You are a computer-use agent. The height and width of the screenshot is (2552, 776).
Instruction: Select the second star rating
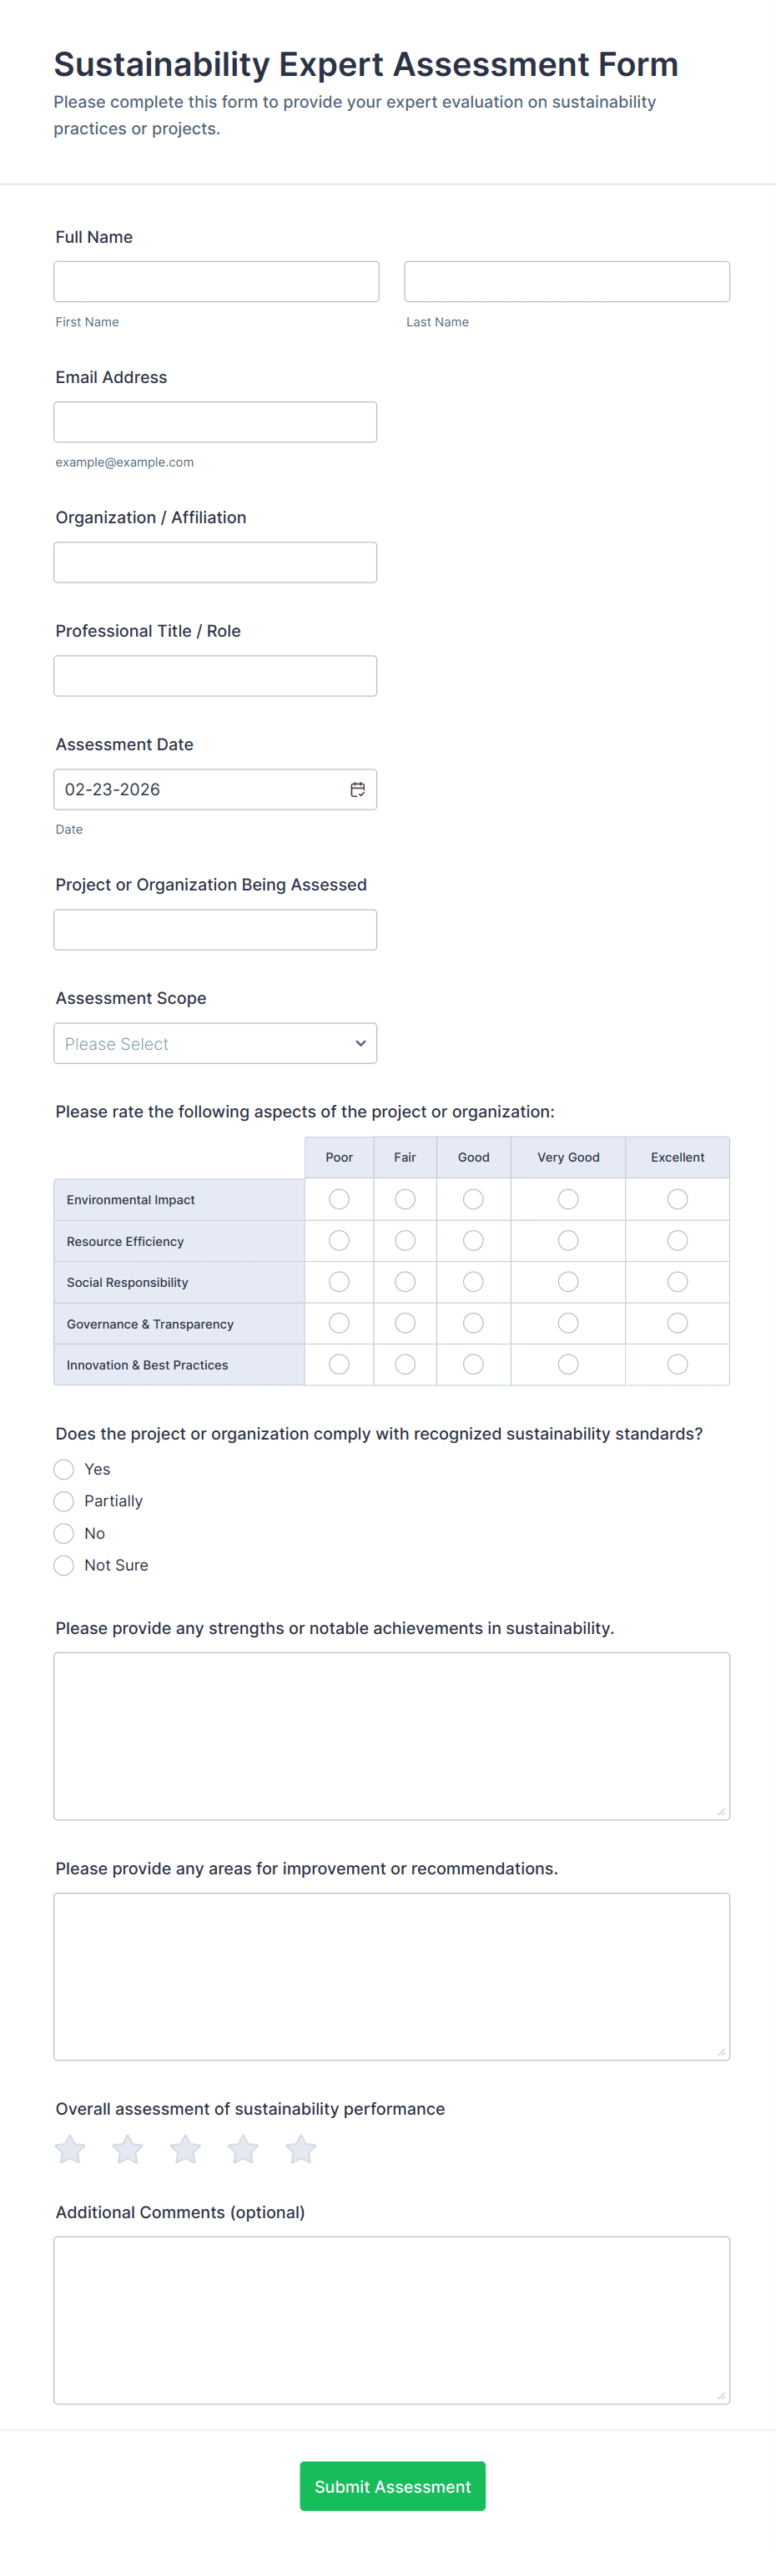(128, 2150)
